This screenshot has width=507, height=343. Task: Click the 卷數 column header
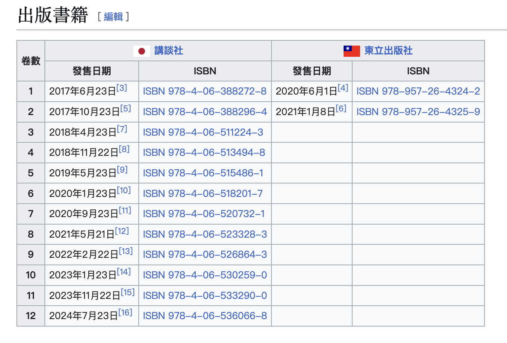coord(31,61)
